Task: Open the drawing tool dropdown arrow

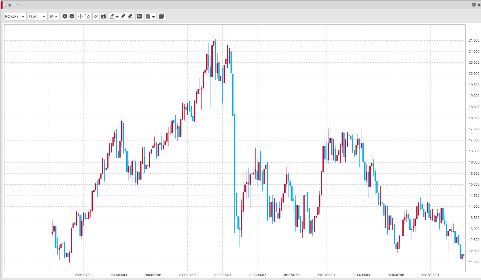Action: (x=117, y=17)
